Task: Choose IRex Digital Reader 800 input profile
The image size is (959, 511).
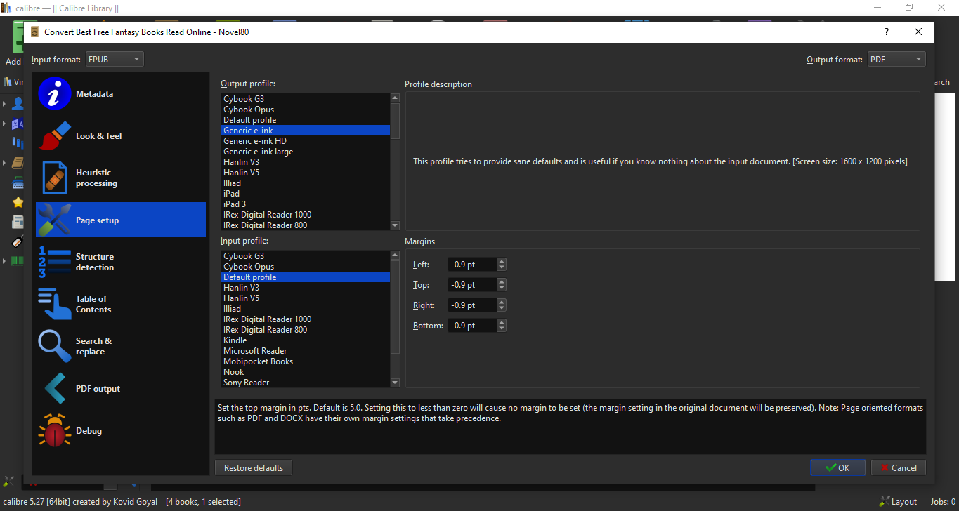Action: point(306,330)
